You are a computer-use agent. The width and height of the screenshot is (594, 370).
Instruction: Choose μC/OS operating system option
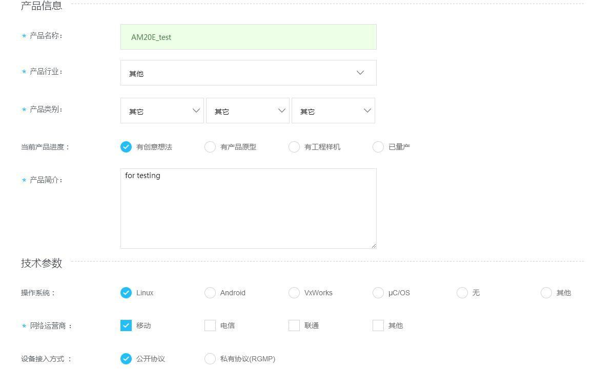(378, 293)
